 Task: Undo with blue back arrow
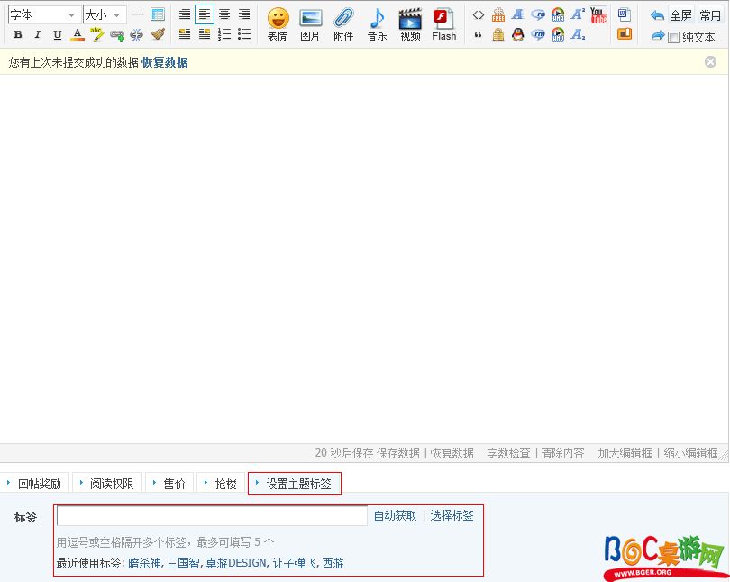[x=657, y=16]
